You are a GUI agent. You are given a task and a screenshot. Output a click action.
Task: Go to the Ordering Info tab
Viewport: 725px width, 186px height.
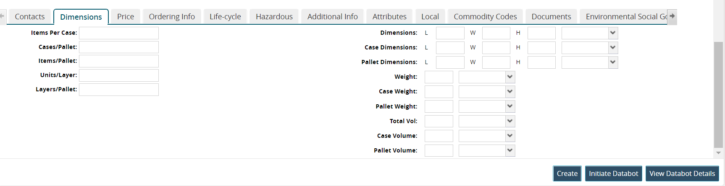[172, 17]
